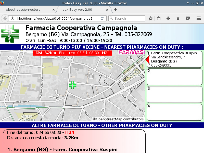The image size is (204, 153).
Task: Show site information icon in address bar
Action: pyautogui.click(x=12, y=18)
